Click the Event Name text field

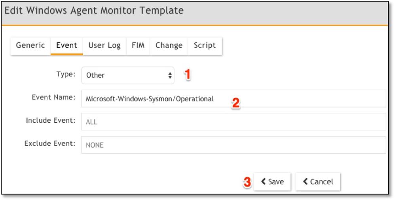coord(234,99)
